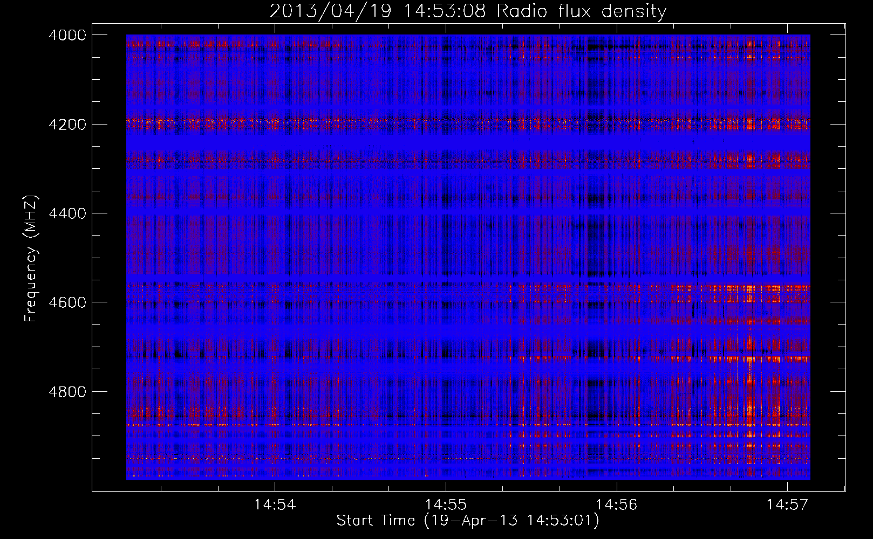Click the 4400 frequency tick label

tap(67, 213)
